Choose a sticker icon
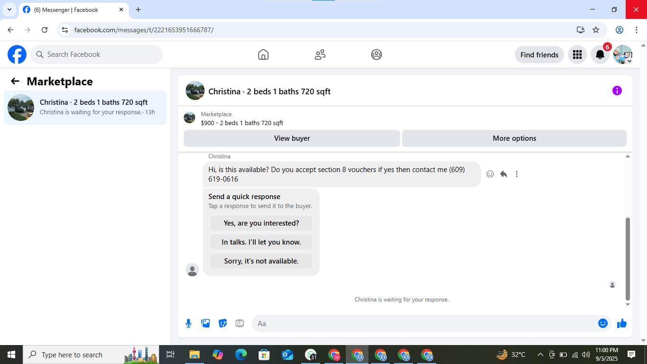The image size is (647, 364). click(223, 323)
